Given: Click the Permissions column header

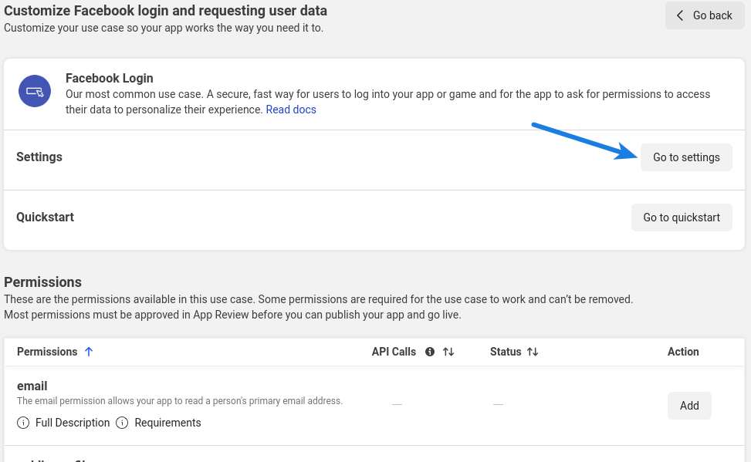Looking at the screenshot, I should coord(47,352).
